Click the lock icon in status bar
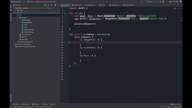Image resolution: width=192 pixels, height=108 pixels. [180, 107]
